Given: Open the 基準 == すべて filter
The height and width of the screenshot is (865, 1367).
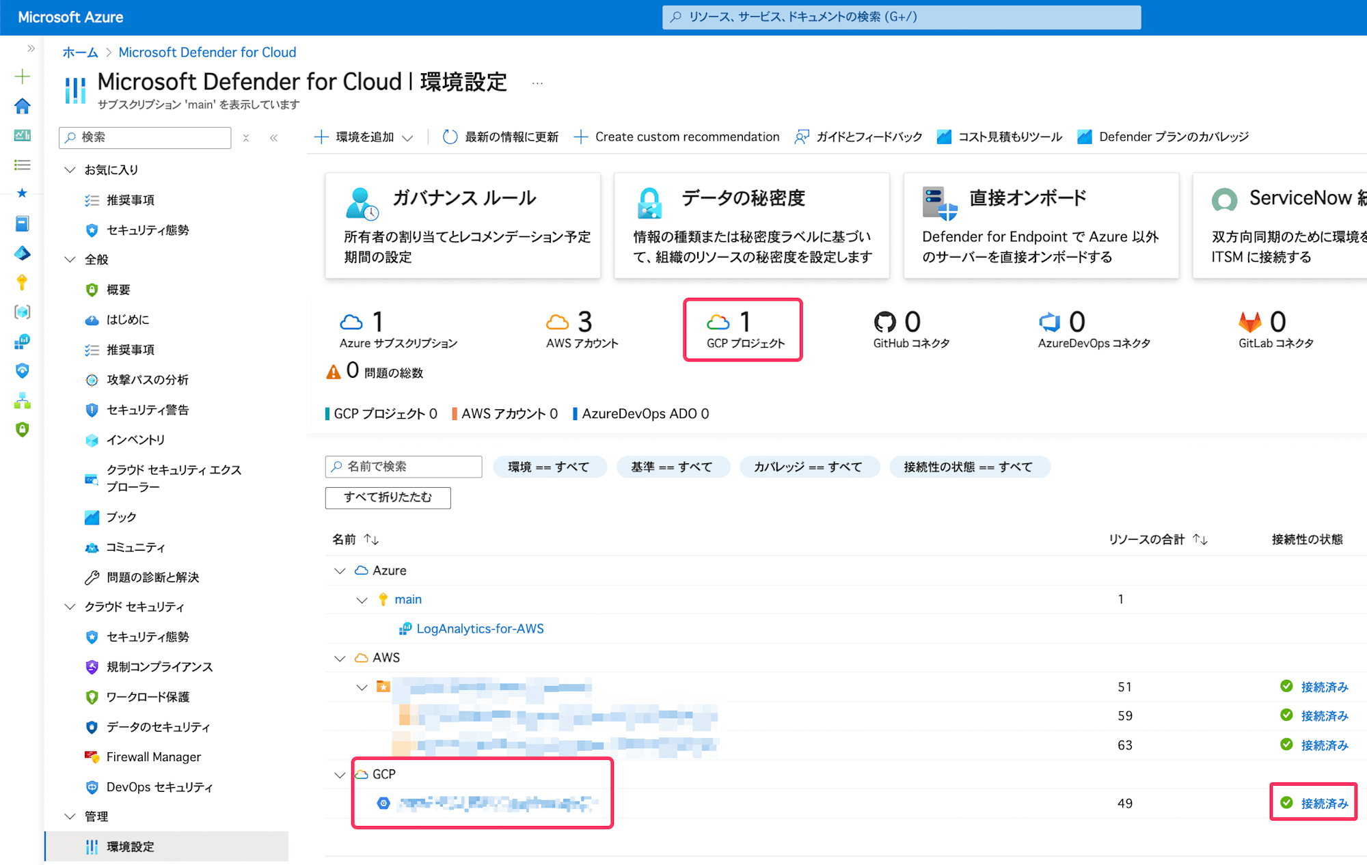Looking at the screenshot, I should tap(672, 467).
